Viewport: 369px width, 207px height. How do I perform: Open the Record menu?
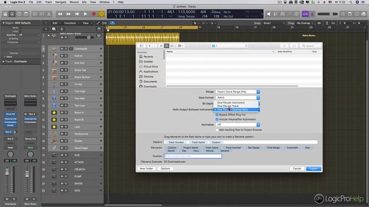pyautogui.click(x=74, y=2)
